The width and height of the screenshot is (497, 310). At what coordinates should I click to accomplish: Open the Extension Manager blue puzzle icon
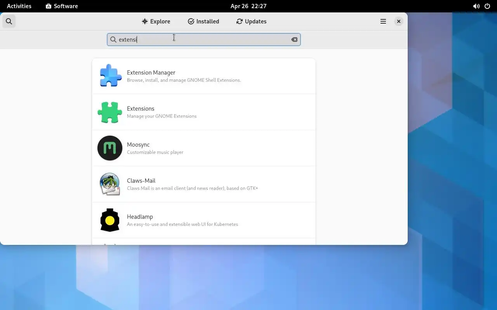pos(110,76)
